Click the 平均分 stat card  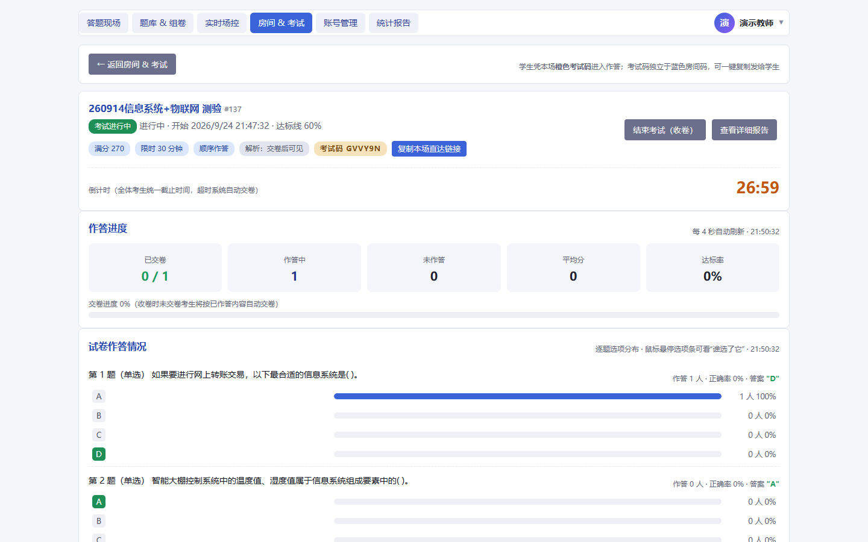pos(573,268)
